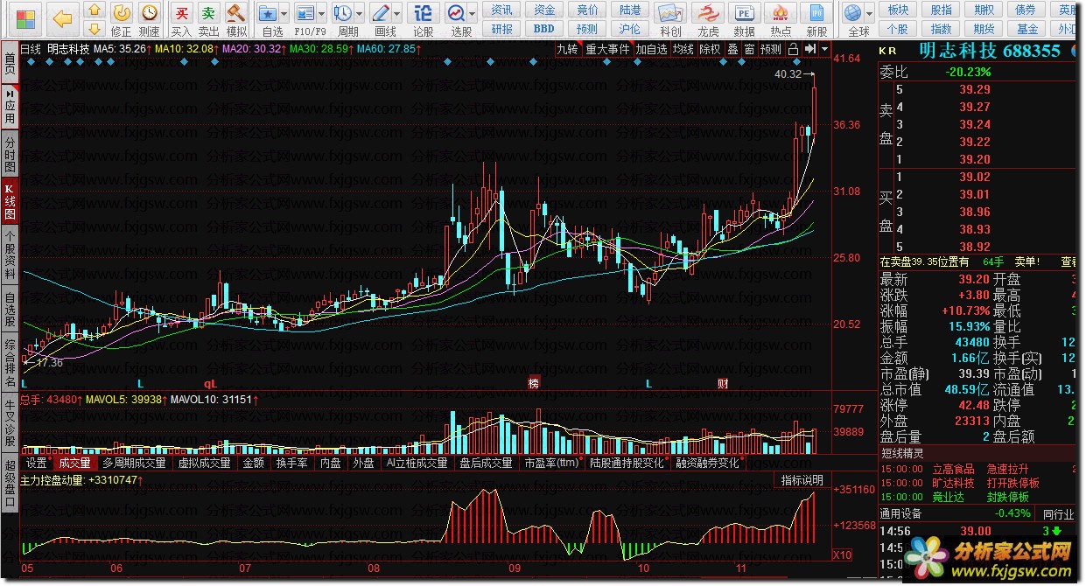The height and width of the screenshot is (586, 1086).
Task: Click the 旷达科技 打开跌停板 alert row
Action: [x=978, y=482]
